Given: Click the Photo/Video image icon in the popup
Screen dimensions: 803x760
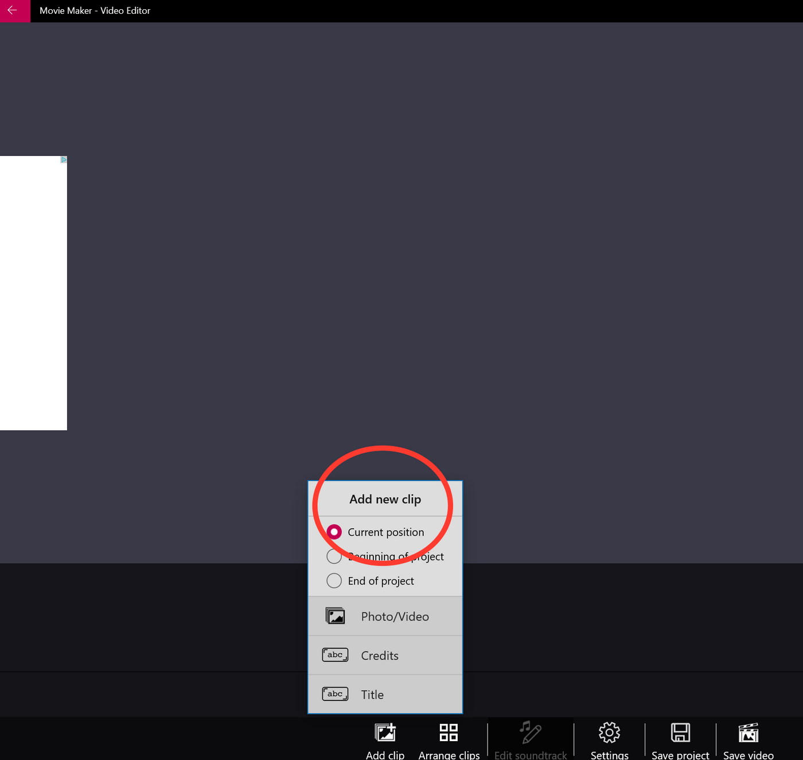Looking at the screenshot, I should click(335, 615).
